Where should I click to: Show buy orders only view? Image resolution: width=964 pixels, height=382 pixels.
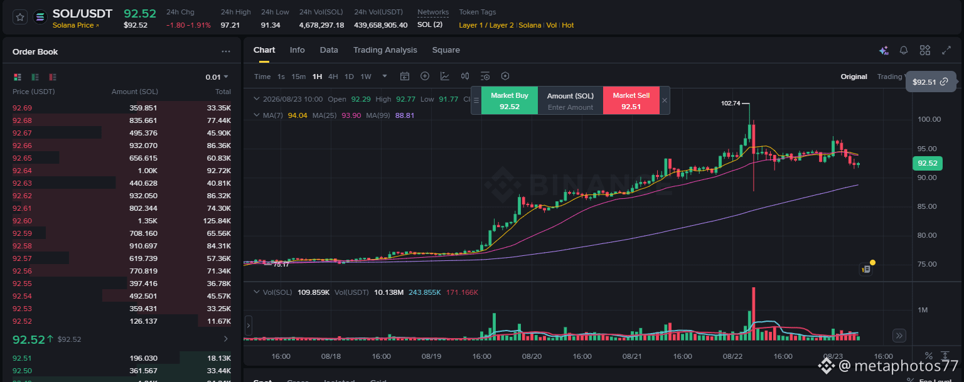35,77
